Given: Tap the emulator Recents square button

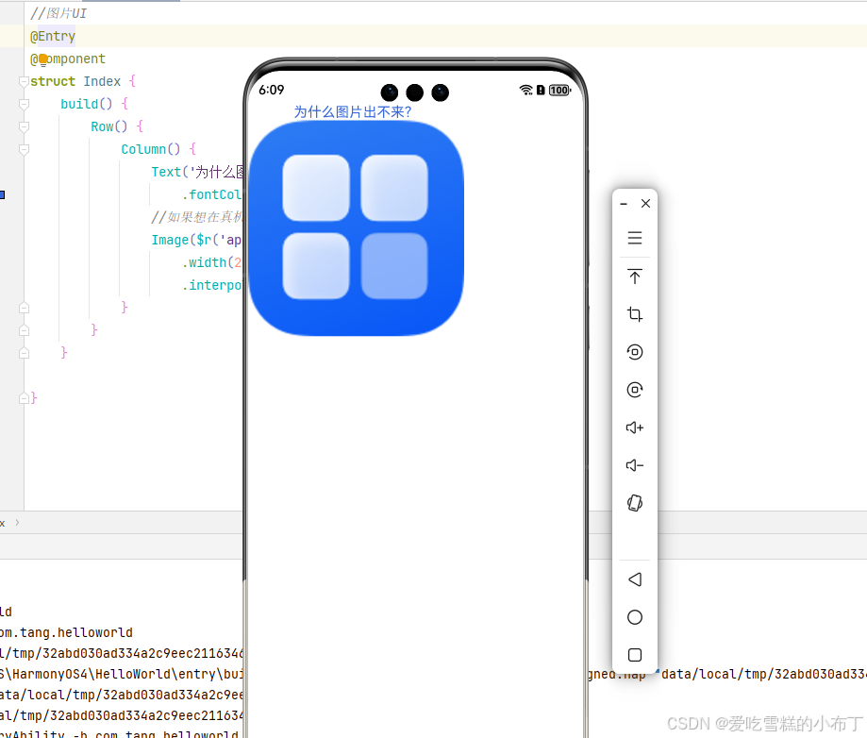Looking at the screenshot, I should point(635,655).
